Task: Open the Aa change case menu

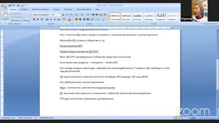Action: point(59,19)
